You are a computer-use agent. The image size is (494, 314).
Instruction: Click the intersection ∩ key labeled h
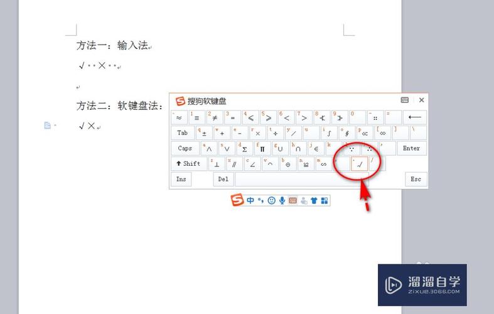coord(298,148)
